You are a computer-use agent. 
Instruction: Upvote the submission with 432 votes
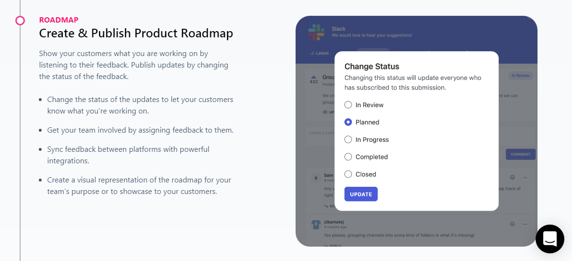point(314,77)
